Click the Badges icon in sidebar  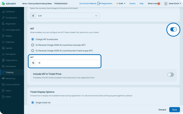(x=3, y=36)
